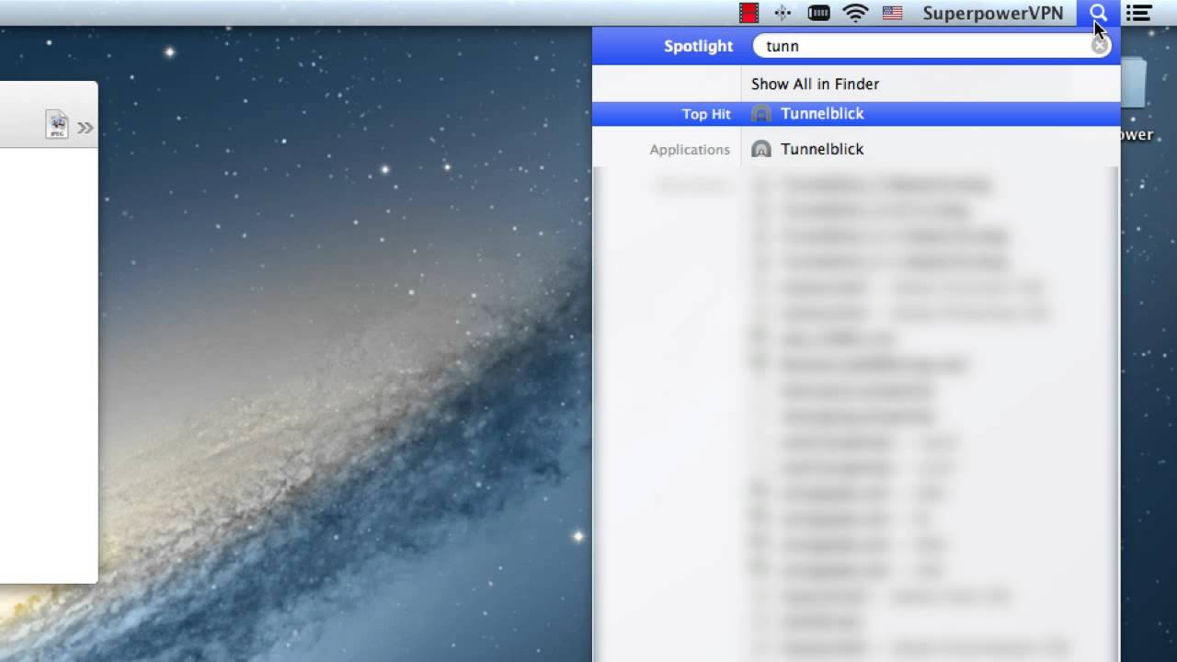
Task: Click the crosshair menu bar icon
Action: point(783,13)
